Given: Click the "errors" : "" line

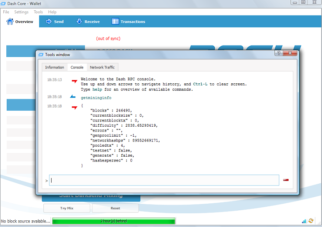Looking at the screenshot, I should [x=106, y=130].
